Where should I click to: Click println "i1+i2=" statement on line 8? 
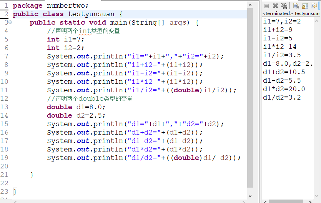click(x=125, y=65)
